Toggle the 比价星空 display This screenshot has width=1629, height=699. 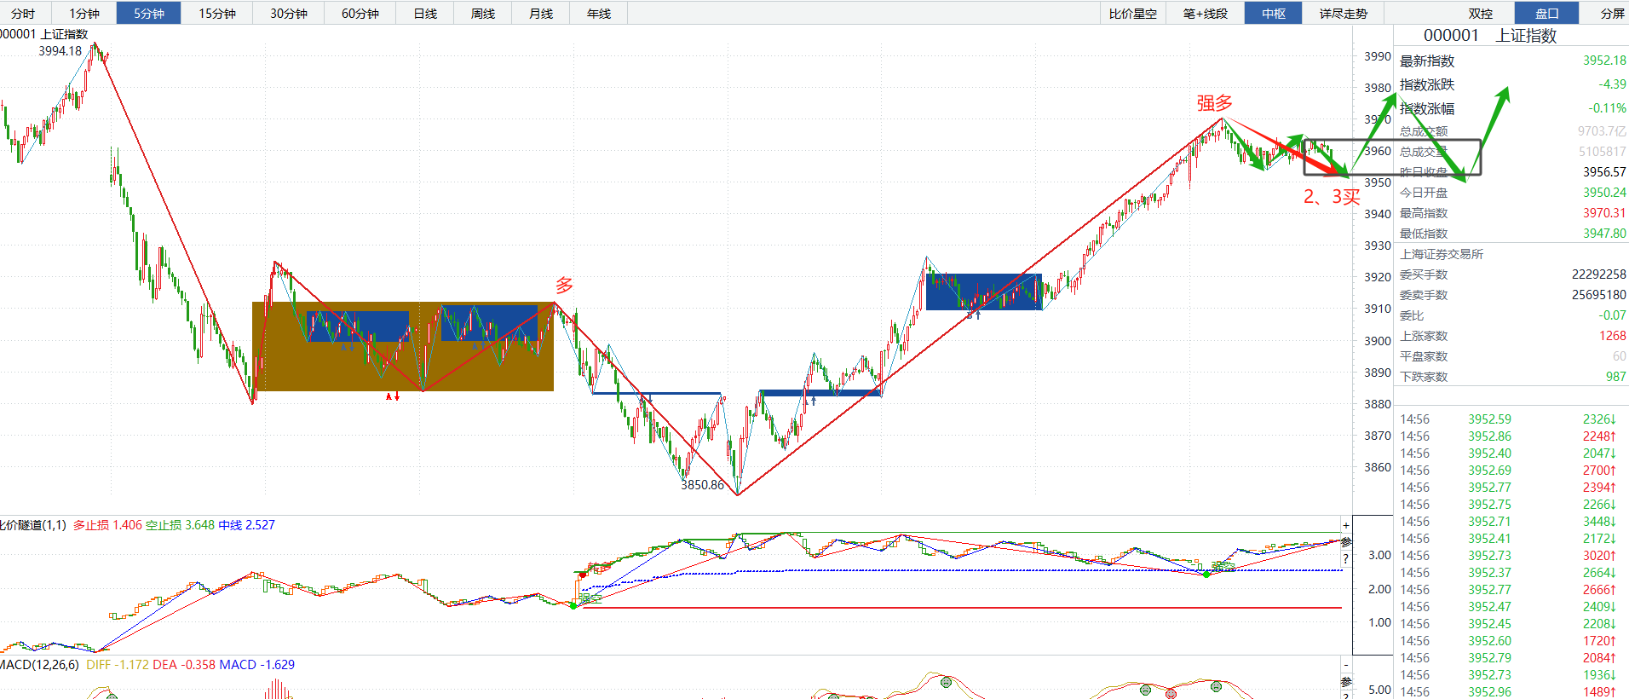(1133, 13)
